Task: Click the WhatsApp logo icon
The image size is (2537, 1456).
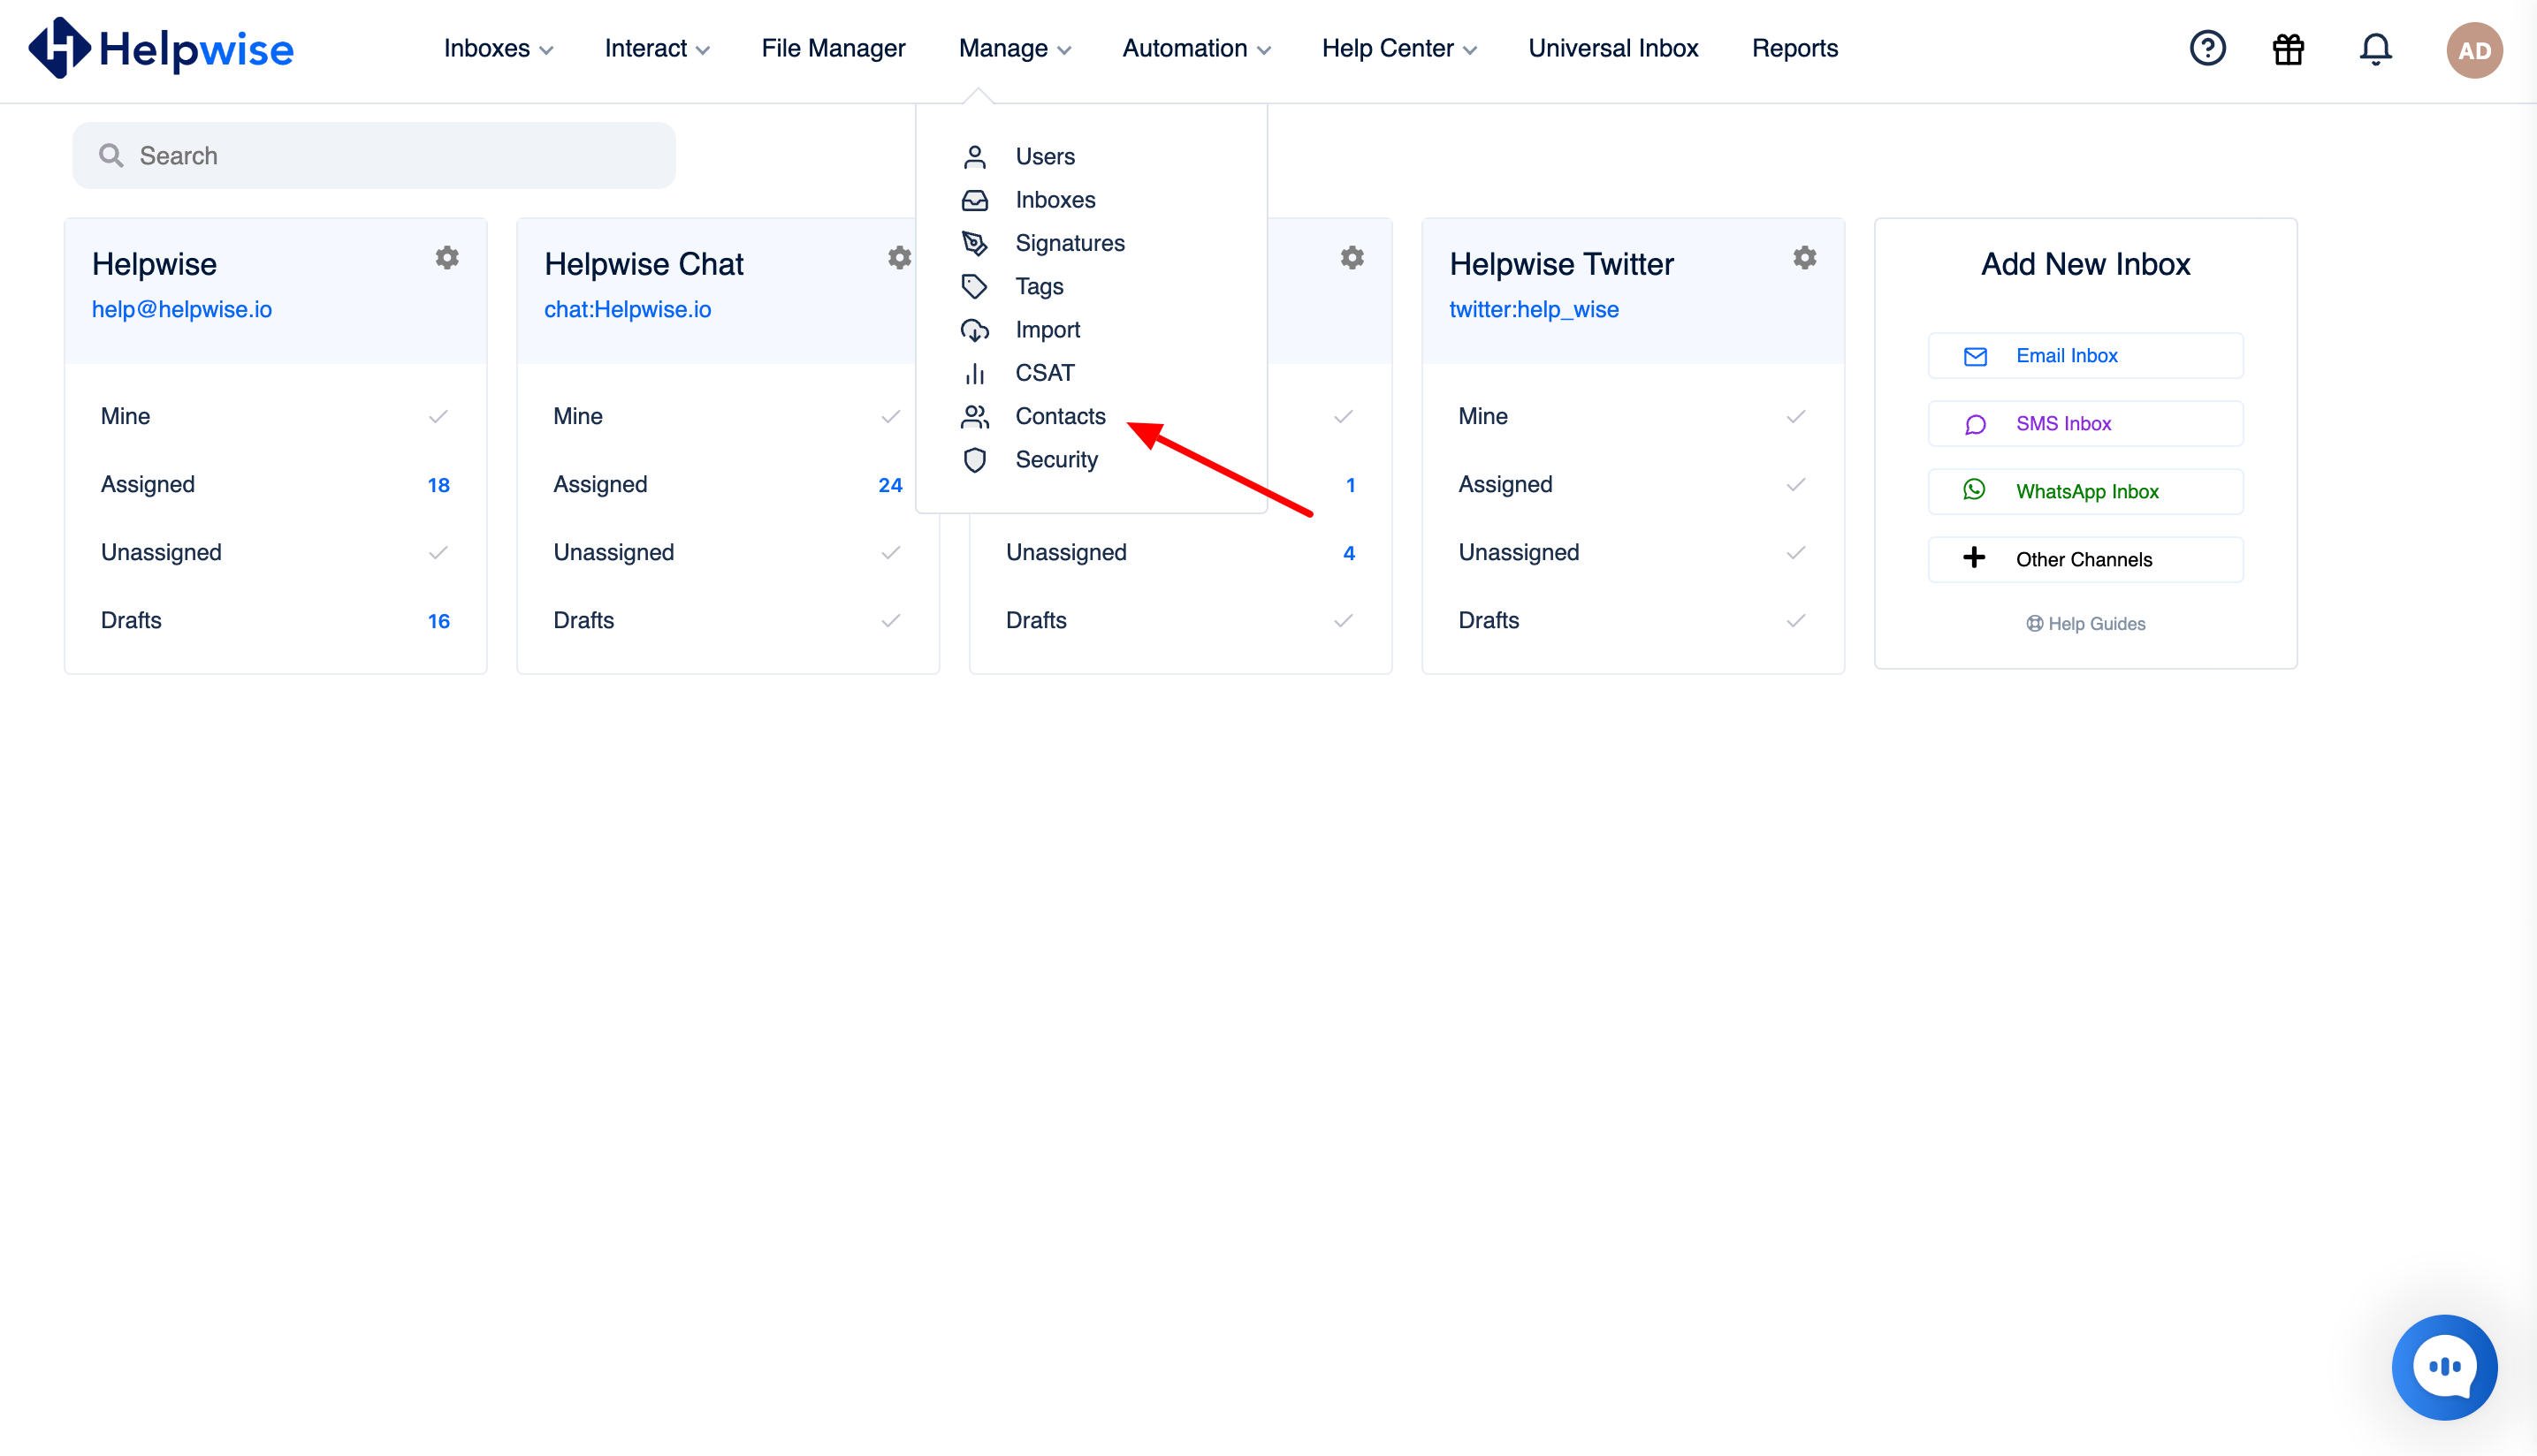Action: click(x=1974, y=490)
